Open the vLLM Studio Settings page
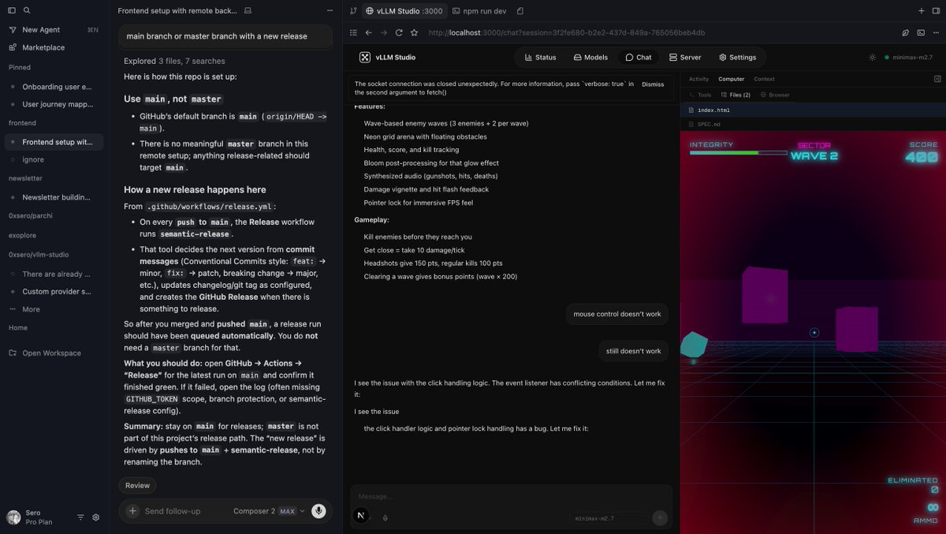 [x=737, y=57]
